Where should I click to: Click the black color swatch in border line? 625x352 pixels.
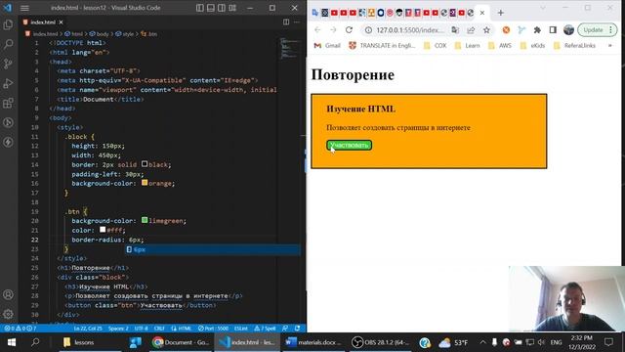pyautogui.click(x=145, y=164)
